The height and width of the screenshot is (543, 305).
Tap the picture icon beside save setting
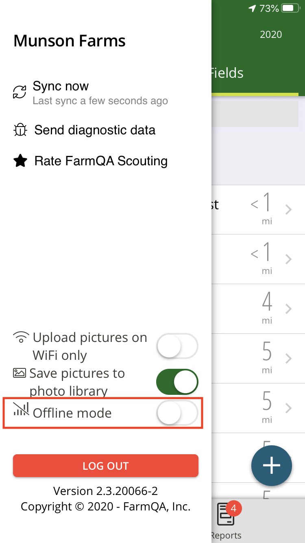(20, 373)
